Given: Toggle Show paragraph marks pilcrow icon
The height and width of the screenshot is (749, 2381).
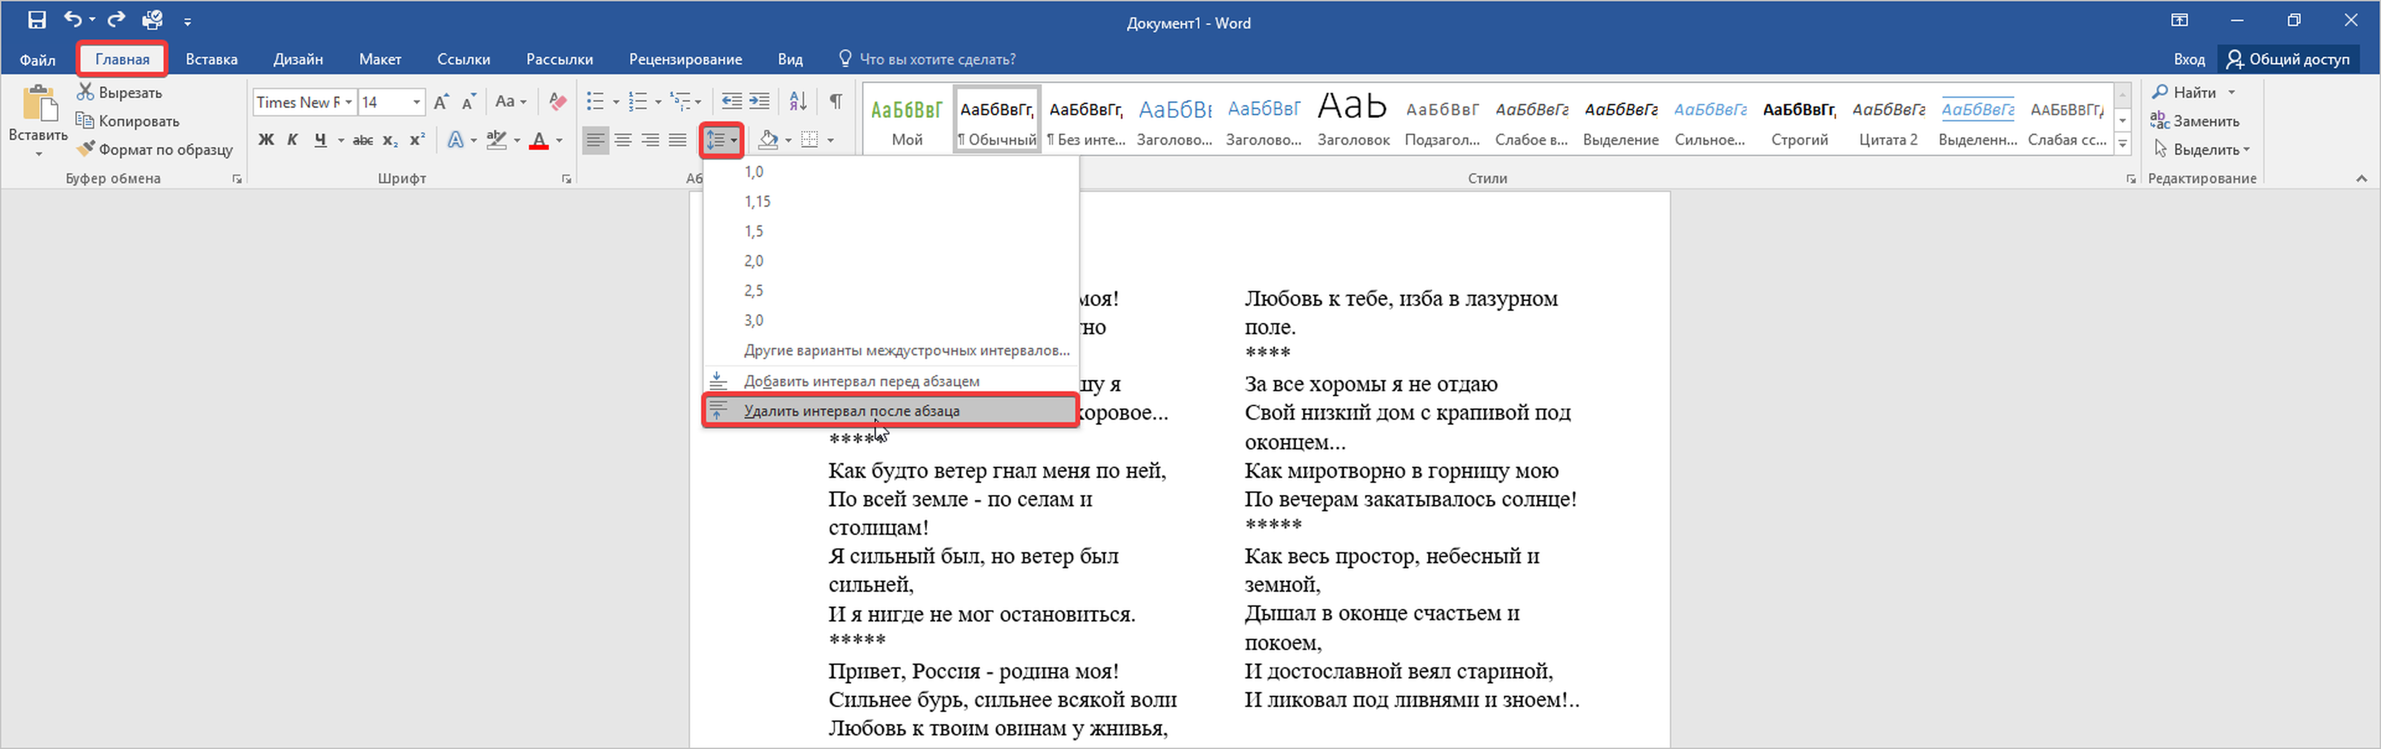Looking at the screenshot, I should tap(836, 102).
